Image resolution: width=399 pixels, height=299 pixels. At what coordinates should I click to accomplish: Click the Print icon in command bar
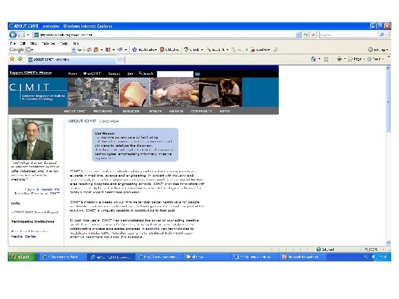pyautogui.click(x=339, y=59)
